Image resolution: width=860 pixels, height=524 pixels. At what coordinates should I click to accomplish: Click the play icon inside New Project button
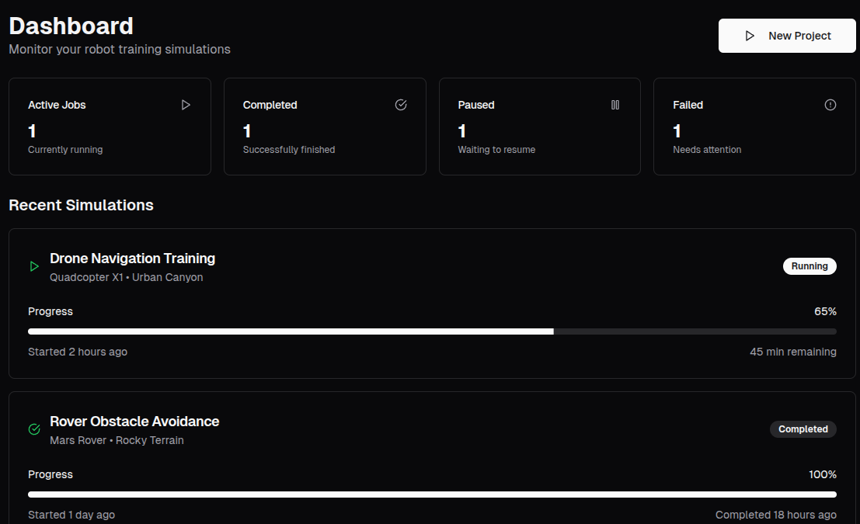point(750,36)
